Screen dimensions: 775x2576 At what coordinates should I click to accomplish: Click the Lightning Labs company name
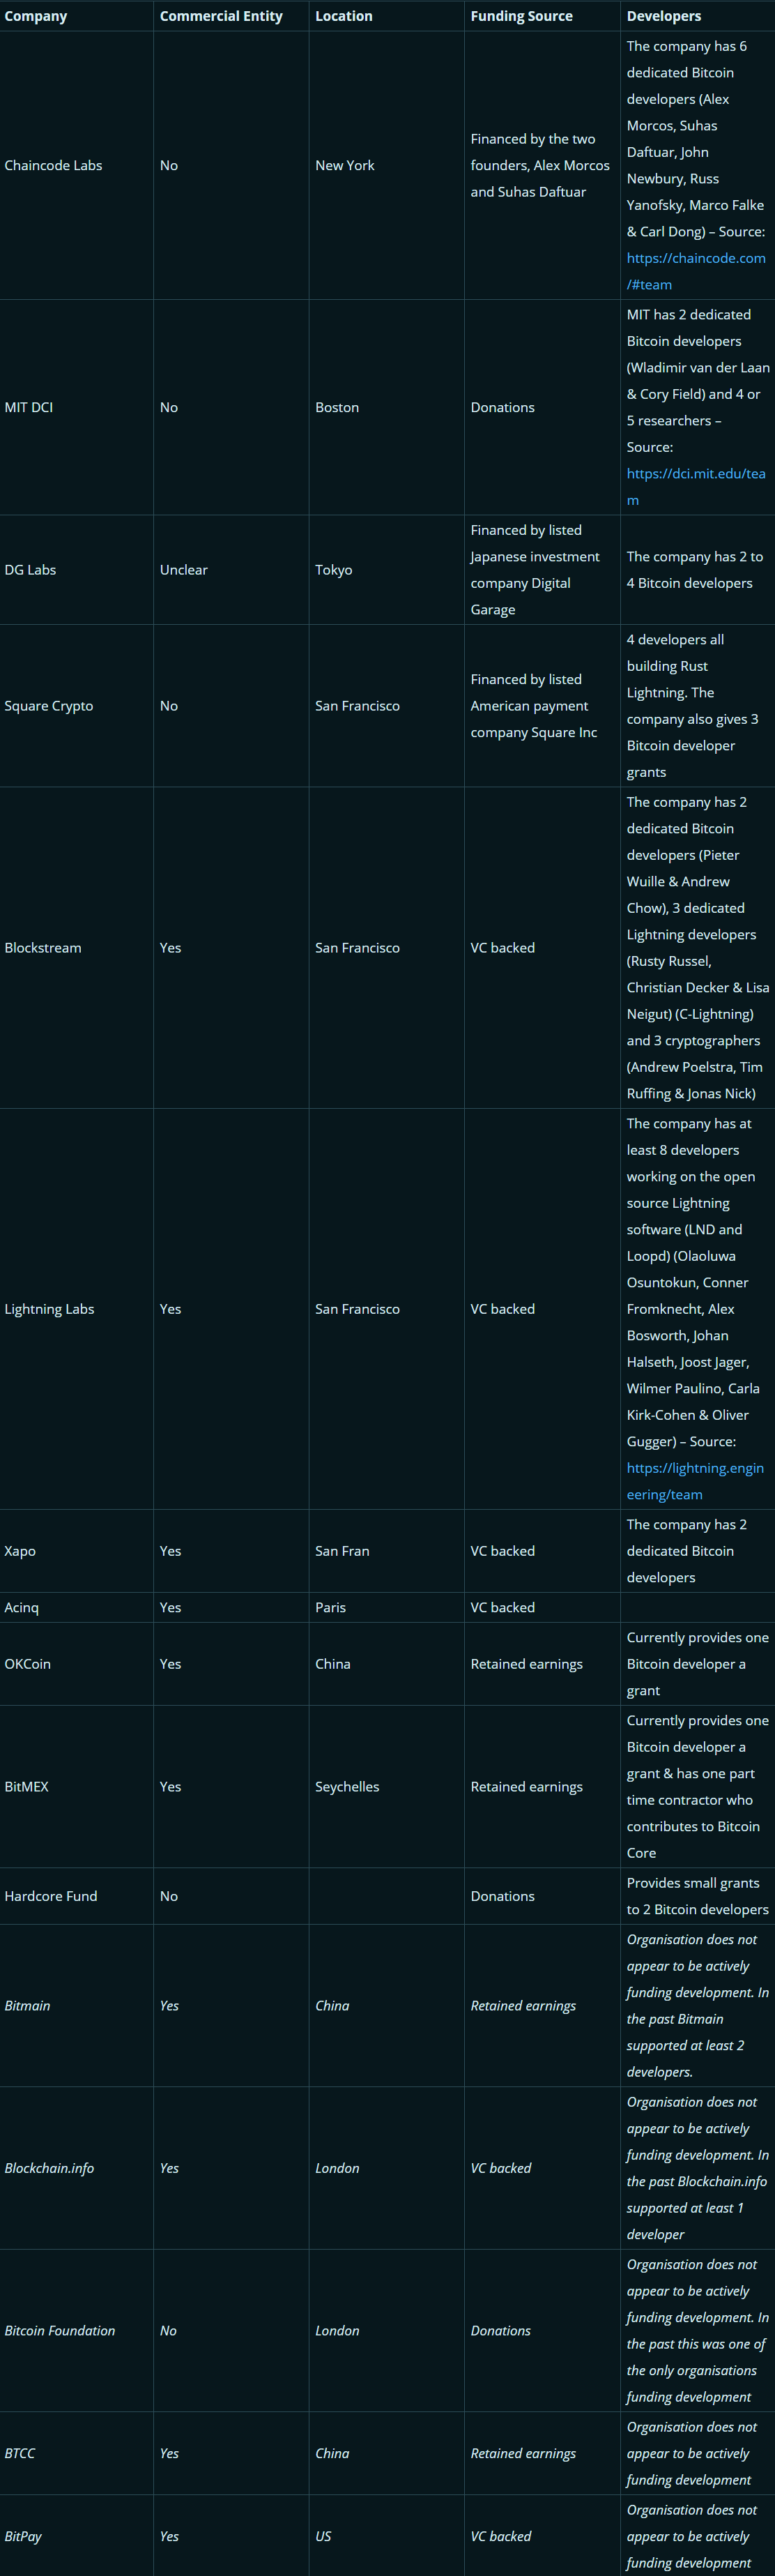pos(49,1309)
